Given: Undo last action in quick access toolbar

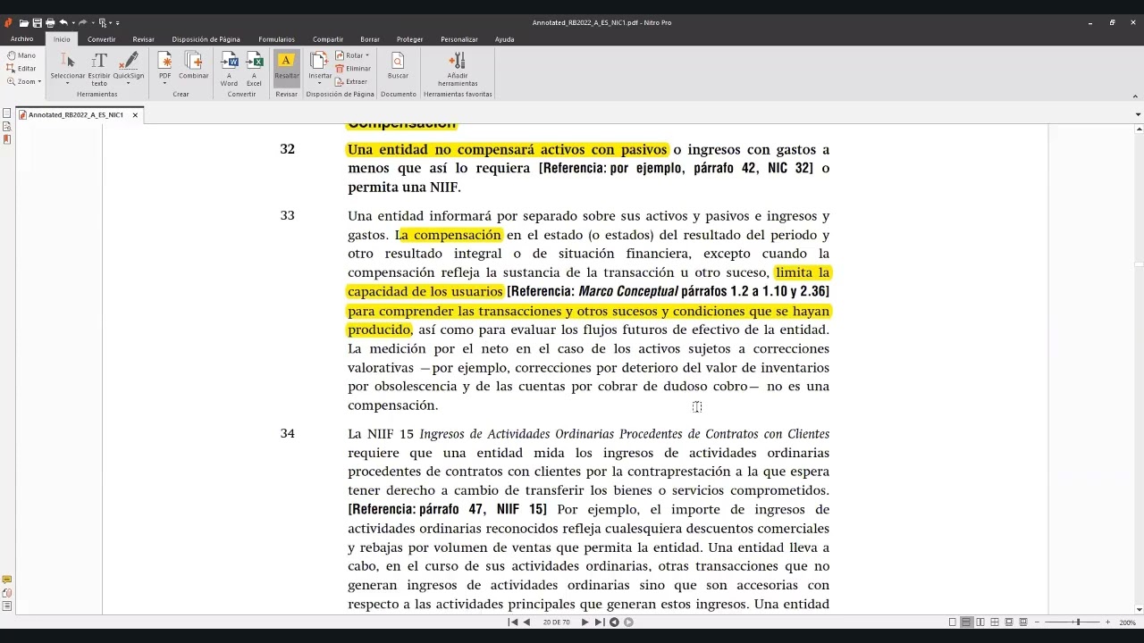Looking at the screenshot, I should [x=63, y=22].
